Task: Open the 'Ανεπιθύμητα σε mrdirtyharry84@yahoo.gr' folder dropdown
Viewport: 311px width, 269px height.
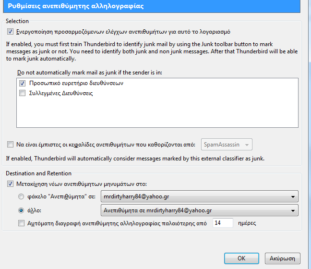Action: point(200,210)
